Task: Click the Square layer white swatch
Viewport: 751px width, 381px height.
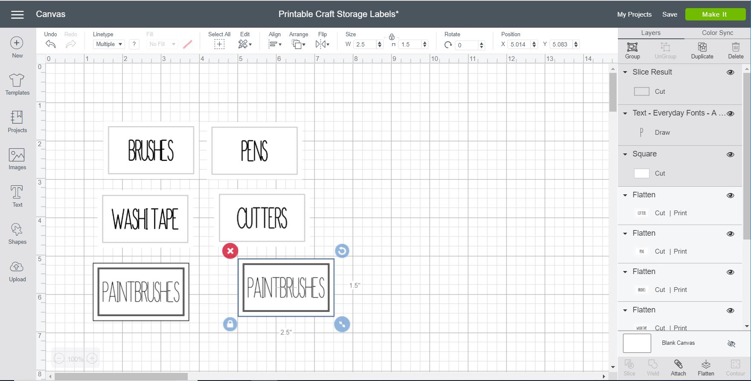Action: point(641,173)
